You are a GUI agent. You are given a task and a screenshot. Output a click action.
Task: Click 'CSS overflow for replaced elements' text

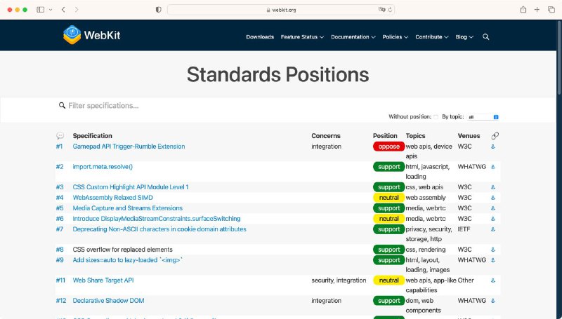point(122,250)
